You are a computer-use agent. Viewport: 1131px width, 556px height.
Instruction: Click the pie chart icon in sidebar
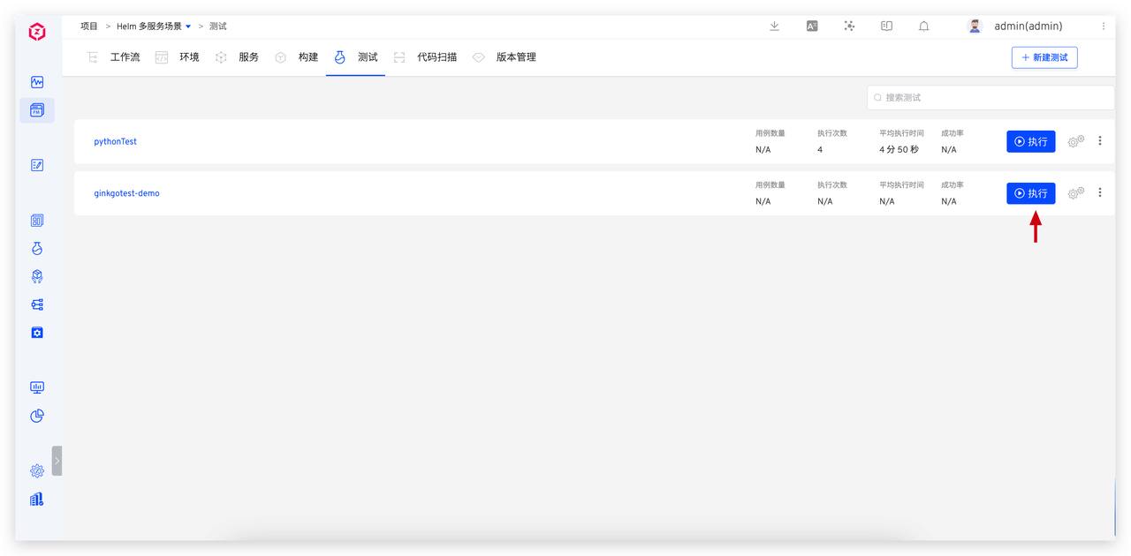point(37,416)
